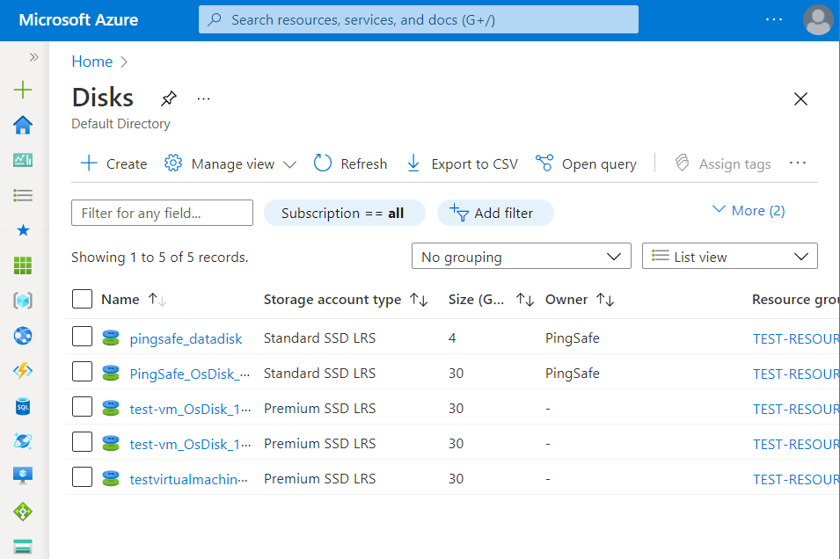
Task: Expand the Manage view menu
Action: [231, 163]
